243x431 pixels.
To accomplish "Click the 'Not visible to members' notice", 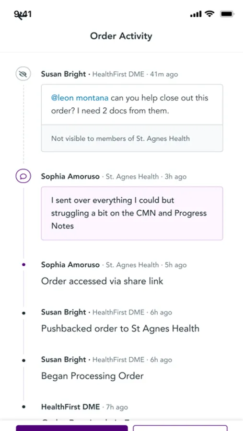I will pos(132,138).
